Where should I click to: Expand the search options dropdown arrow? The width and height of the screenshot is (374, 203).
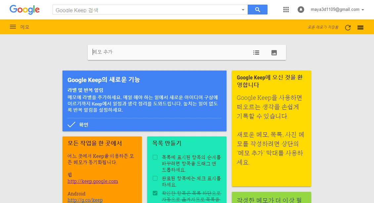click(x=243, y=10)
